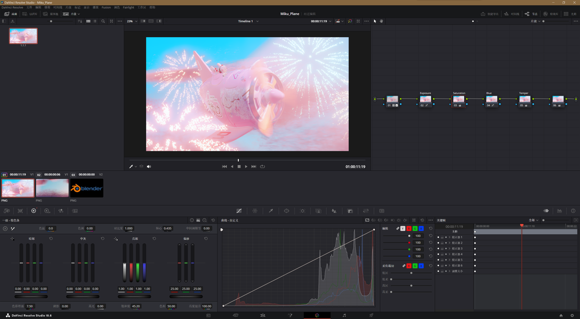Screen dimensions: 580x319
Task: Open the Key palette
Action: pyautogui.click(x=350, y=211)
